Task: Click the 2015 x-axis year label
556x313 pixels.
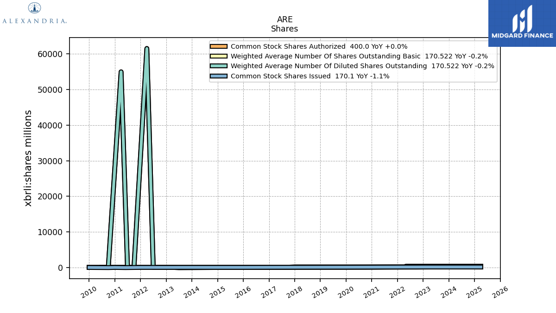Action: (217, 292)
